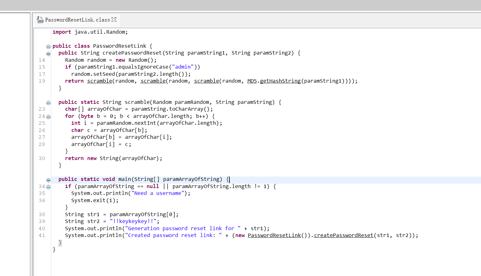Click the "!!keykeykey!!" string literal
481x276 pixels.
(x=133, y=221)
